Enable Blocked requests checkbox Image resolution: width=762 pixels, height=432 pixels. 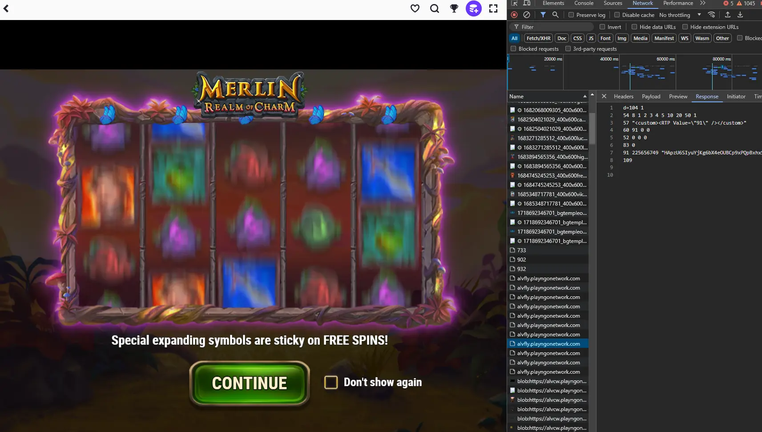pyautogui.click(x=513, y=48)
